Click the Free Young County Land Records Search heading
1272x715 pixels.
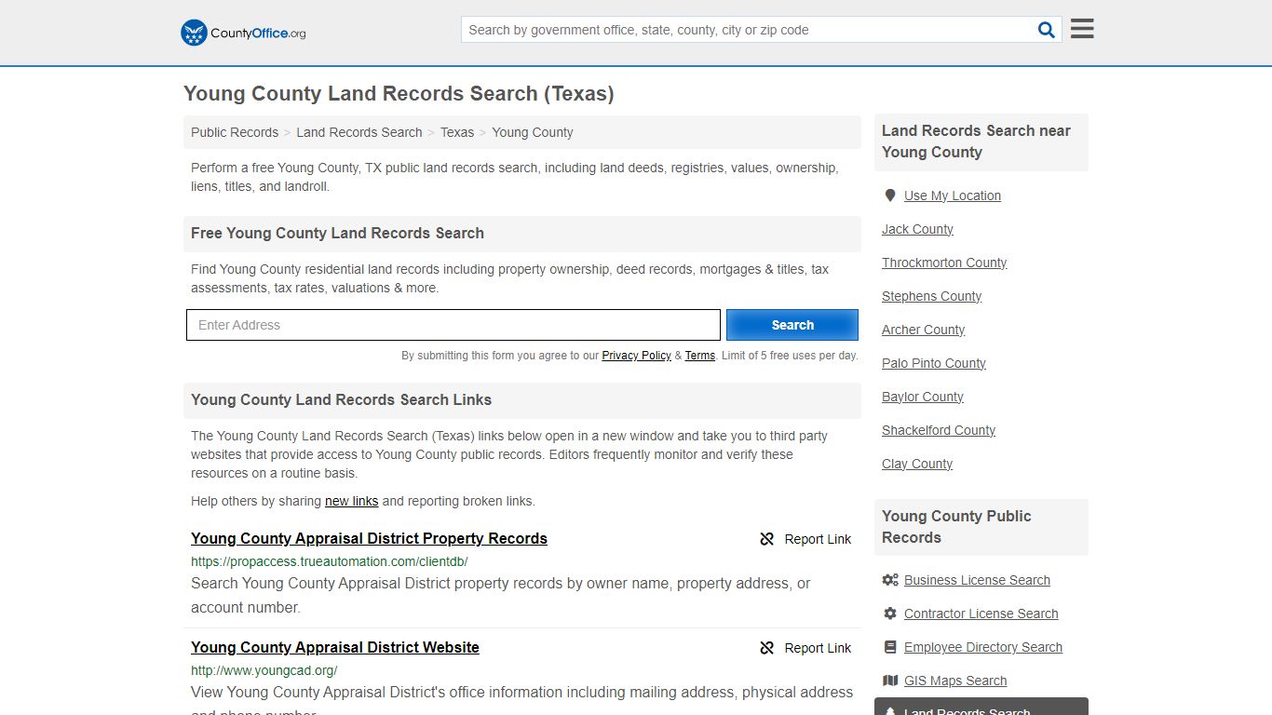337,234
